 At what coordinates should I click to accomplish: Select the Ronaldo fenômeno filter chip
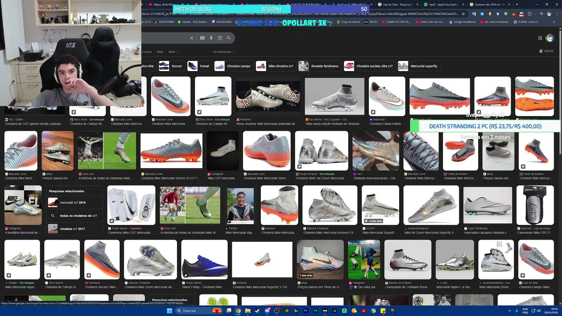pos(319,66)
